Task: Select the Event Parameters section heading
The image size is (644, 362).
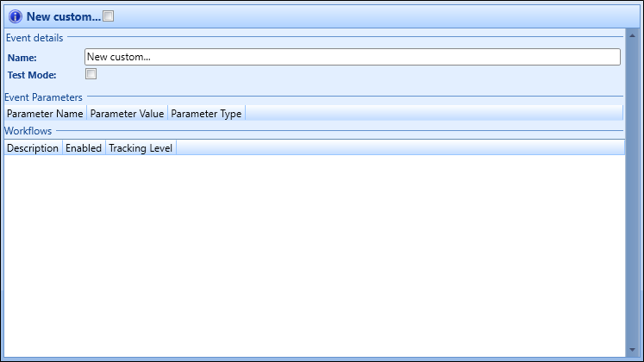Action: [43, 97]
